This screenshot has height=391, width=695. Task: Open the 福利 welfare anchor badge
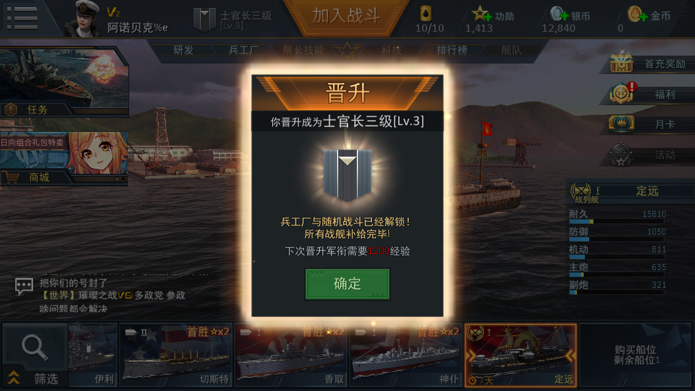(622, 93)
